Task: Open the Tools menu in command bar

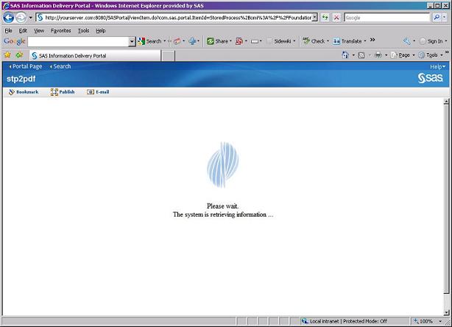Action: pos(428,54)
